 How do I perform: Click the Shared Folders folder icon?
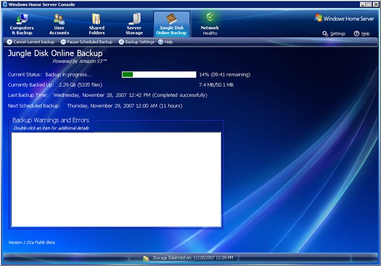(96, 19)
